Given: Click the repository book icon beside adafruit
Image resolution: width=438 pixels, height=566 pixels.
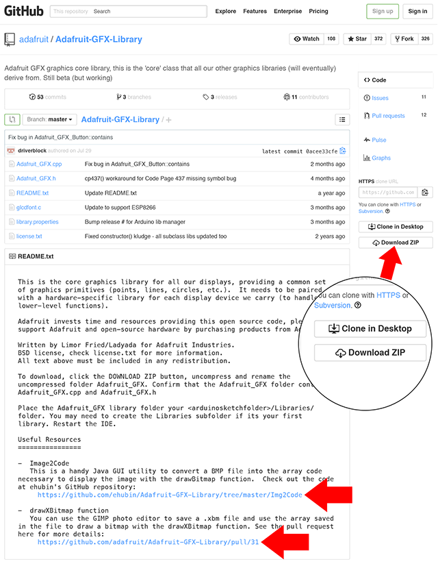Looking at the screenshot, I should (10, 39).
